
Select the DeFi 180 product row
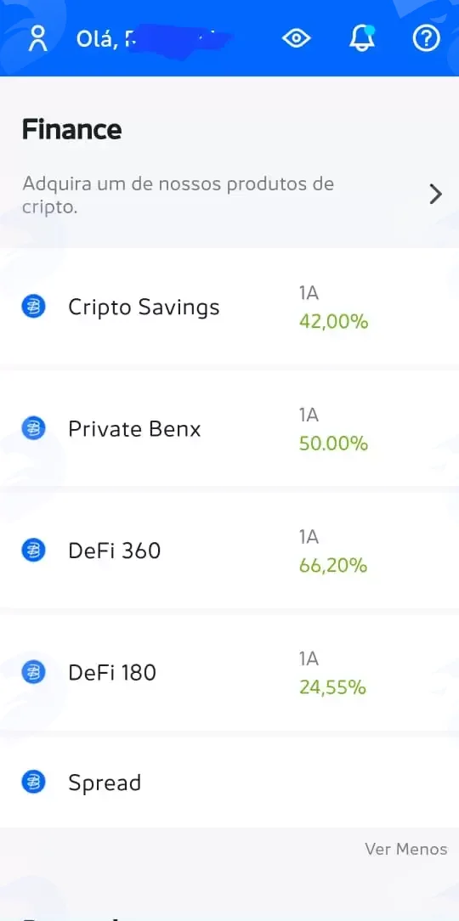click(229, 673)
